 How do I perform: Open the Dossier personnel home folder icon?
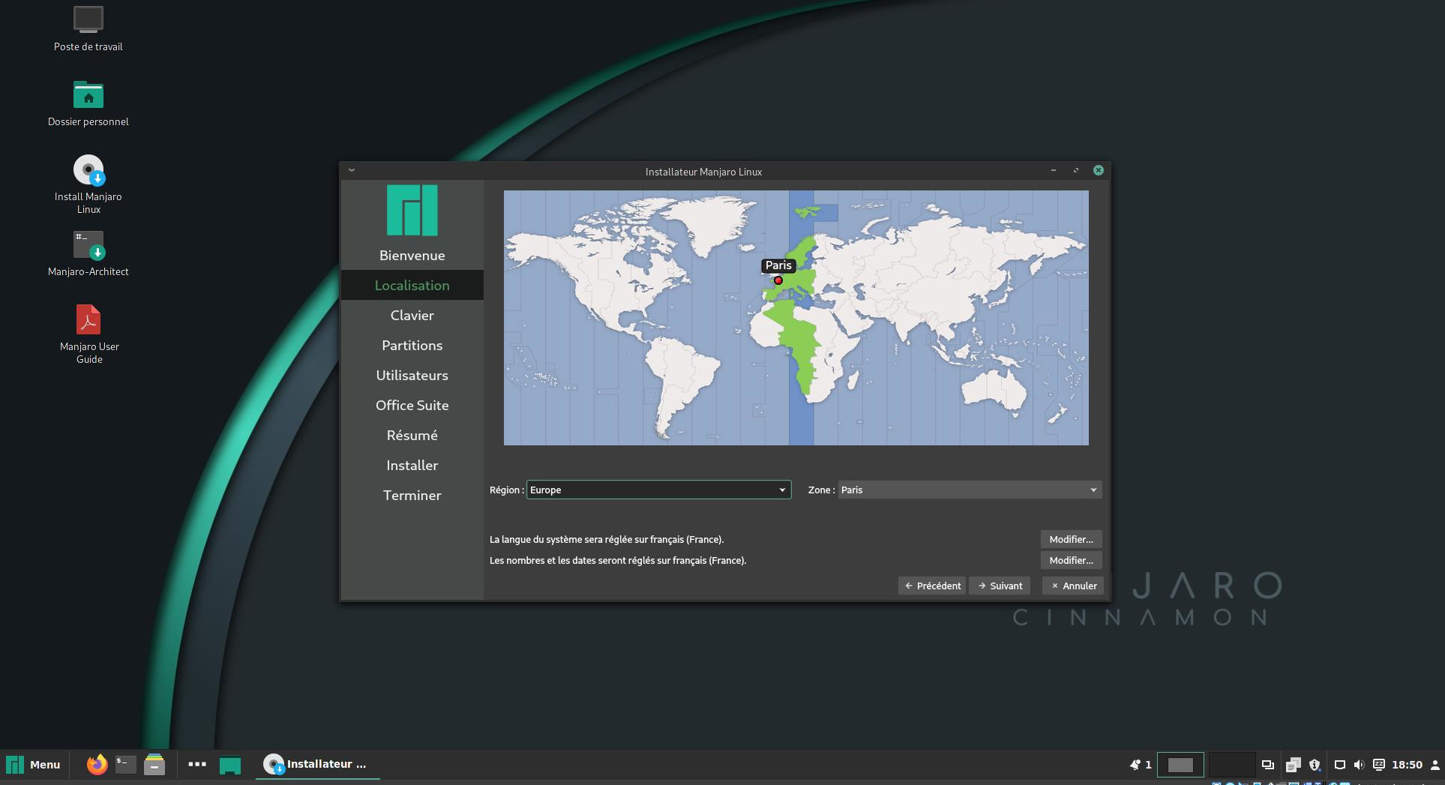88,103
